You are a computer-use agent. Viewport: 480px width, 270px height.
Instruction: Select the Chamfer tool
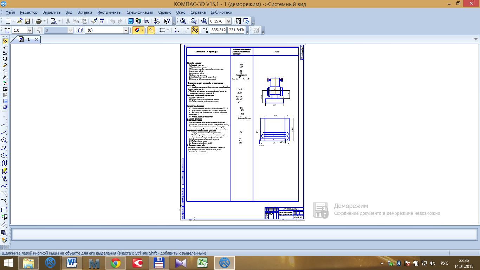click(4, 194)
